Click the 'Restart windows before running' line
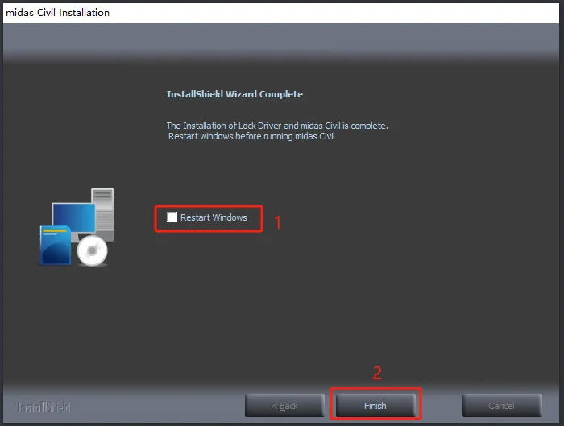This screenshot has width=564, height=426. (x=251, y=136)
